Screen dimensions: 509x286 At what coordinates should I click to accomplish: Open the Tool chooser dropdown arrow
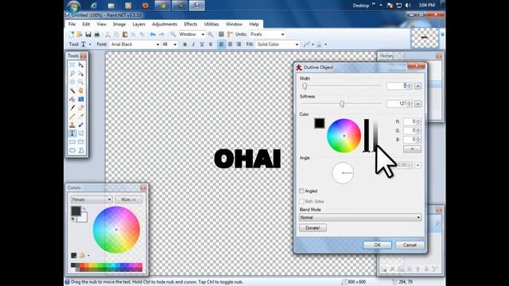[90, 44]
